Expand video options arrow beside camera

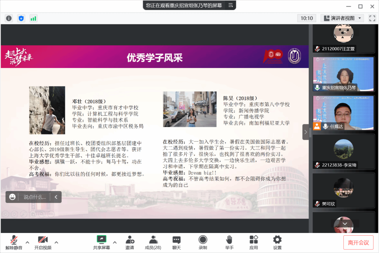tap(56, 242)
